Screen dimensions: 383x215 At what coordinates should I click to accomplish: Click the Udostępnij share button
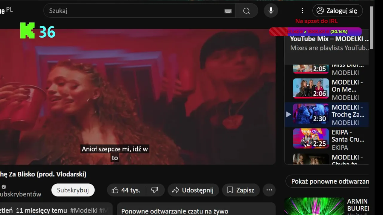[193, 190]
